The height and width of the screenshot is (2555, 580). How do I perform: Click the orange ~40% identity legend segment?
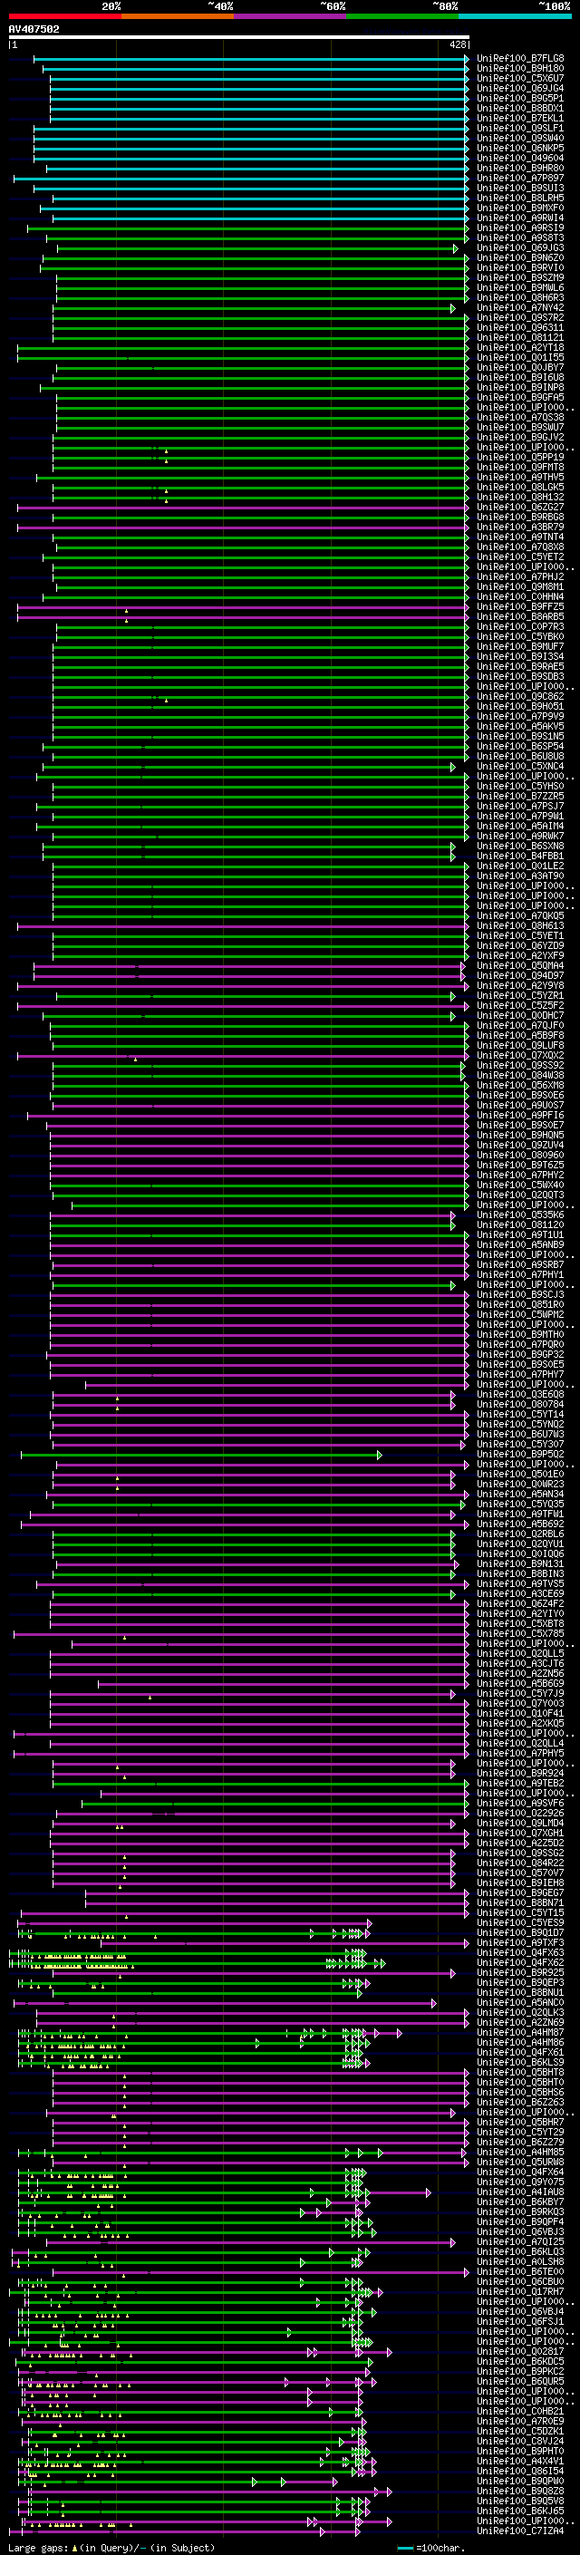point(178,16)
